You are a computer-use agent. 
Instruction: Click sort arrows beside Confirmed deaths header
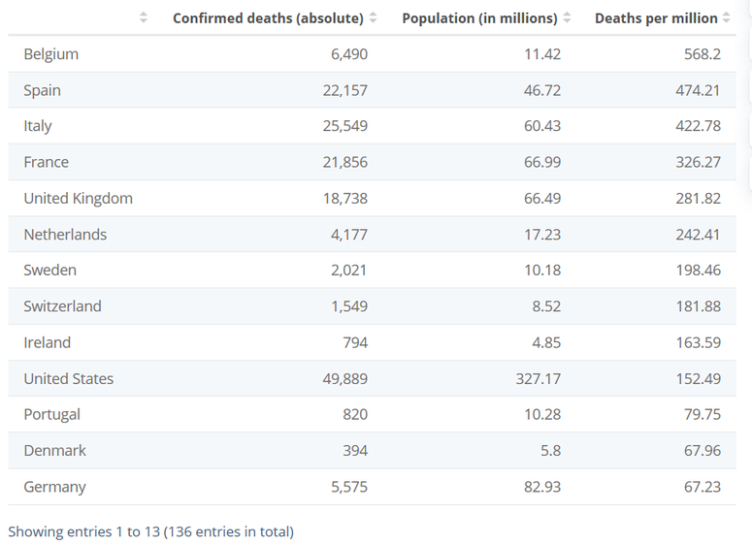click(x=374, y=18)
